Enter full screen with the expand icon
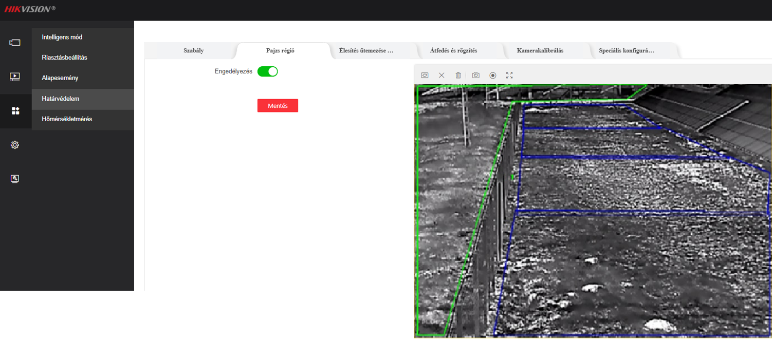Image resolution: width=772 pixels, height=339 pixels. pos(509,75)
